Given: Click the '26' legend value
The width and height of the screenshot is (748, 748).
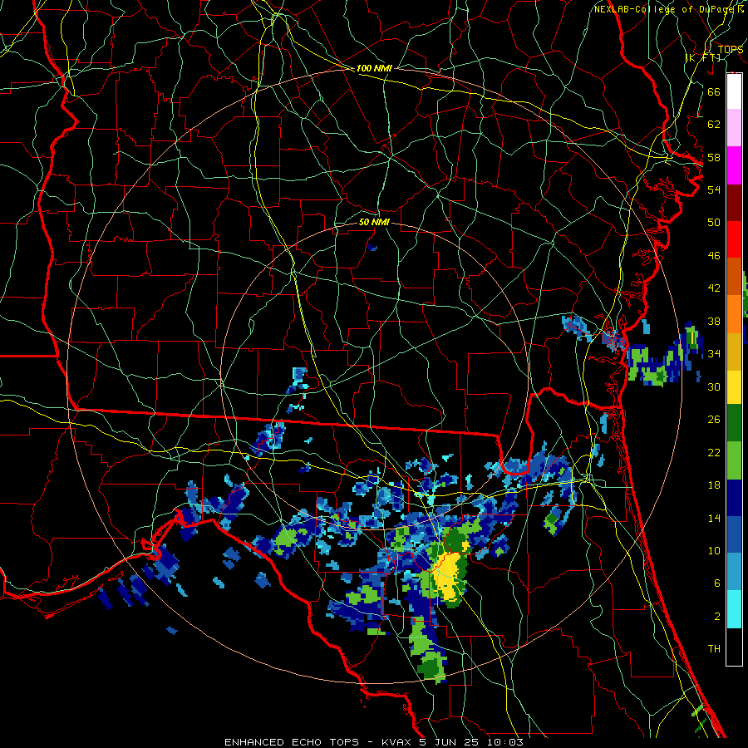Looking at the screenshot, I should (714, 420).
